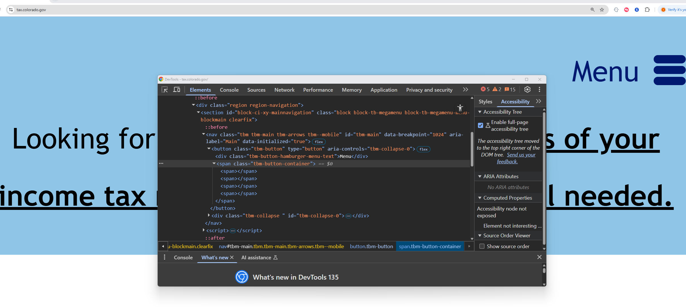Collapse the Source Order Viewer section
The height and width of the screenshot is (307, 686).
click(x=480, y=236)
